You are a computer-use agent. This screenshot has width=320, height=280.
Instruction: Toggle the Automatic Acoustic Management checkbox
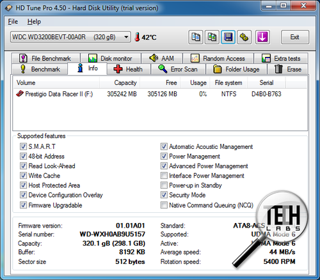(164, 146)
